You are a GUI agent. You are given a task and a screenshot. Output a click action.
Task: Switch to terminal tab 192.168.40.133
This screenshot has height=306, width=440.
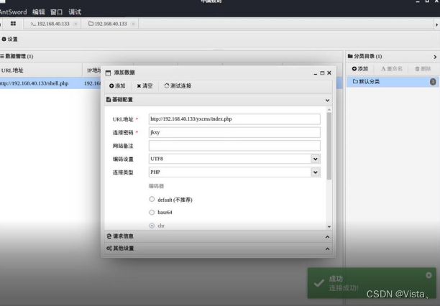tap(50, 24)
